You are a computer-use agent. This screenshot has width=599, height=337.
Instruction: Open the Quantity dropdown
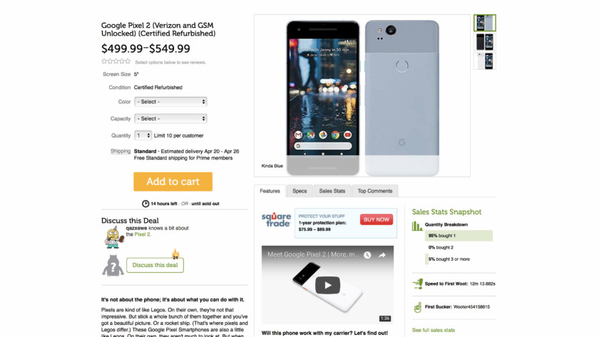[143, 135]
